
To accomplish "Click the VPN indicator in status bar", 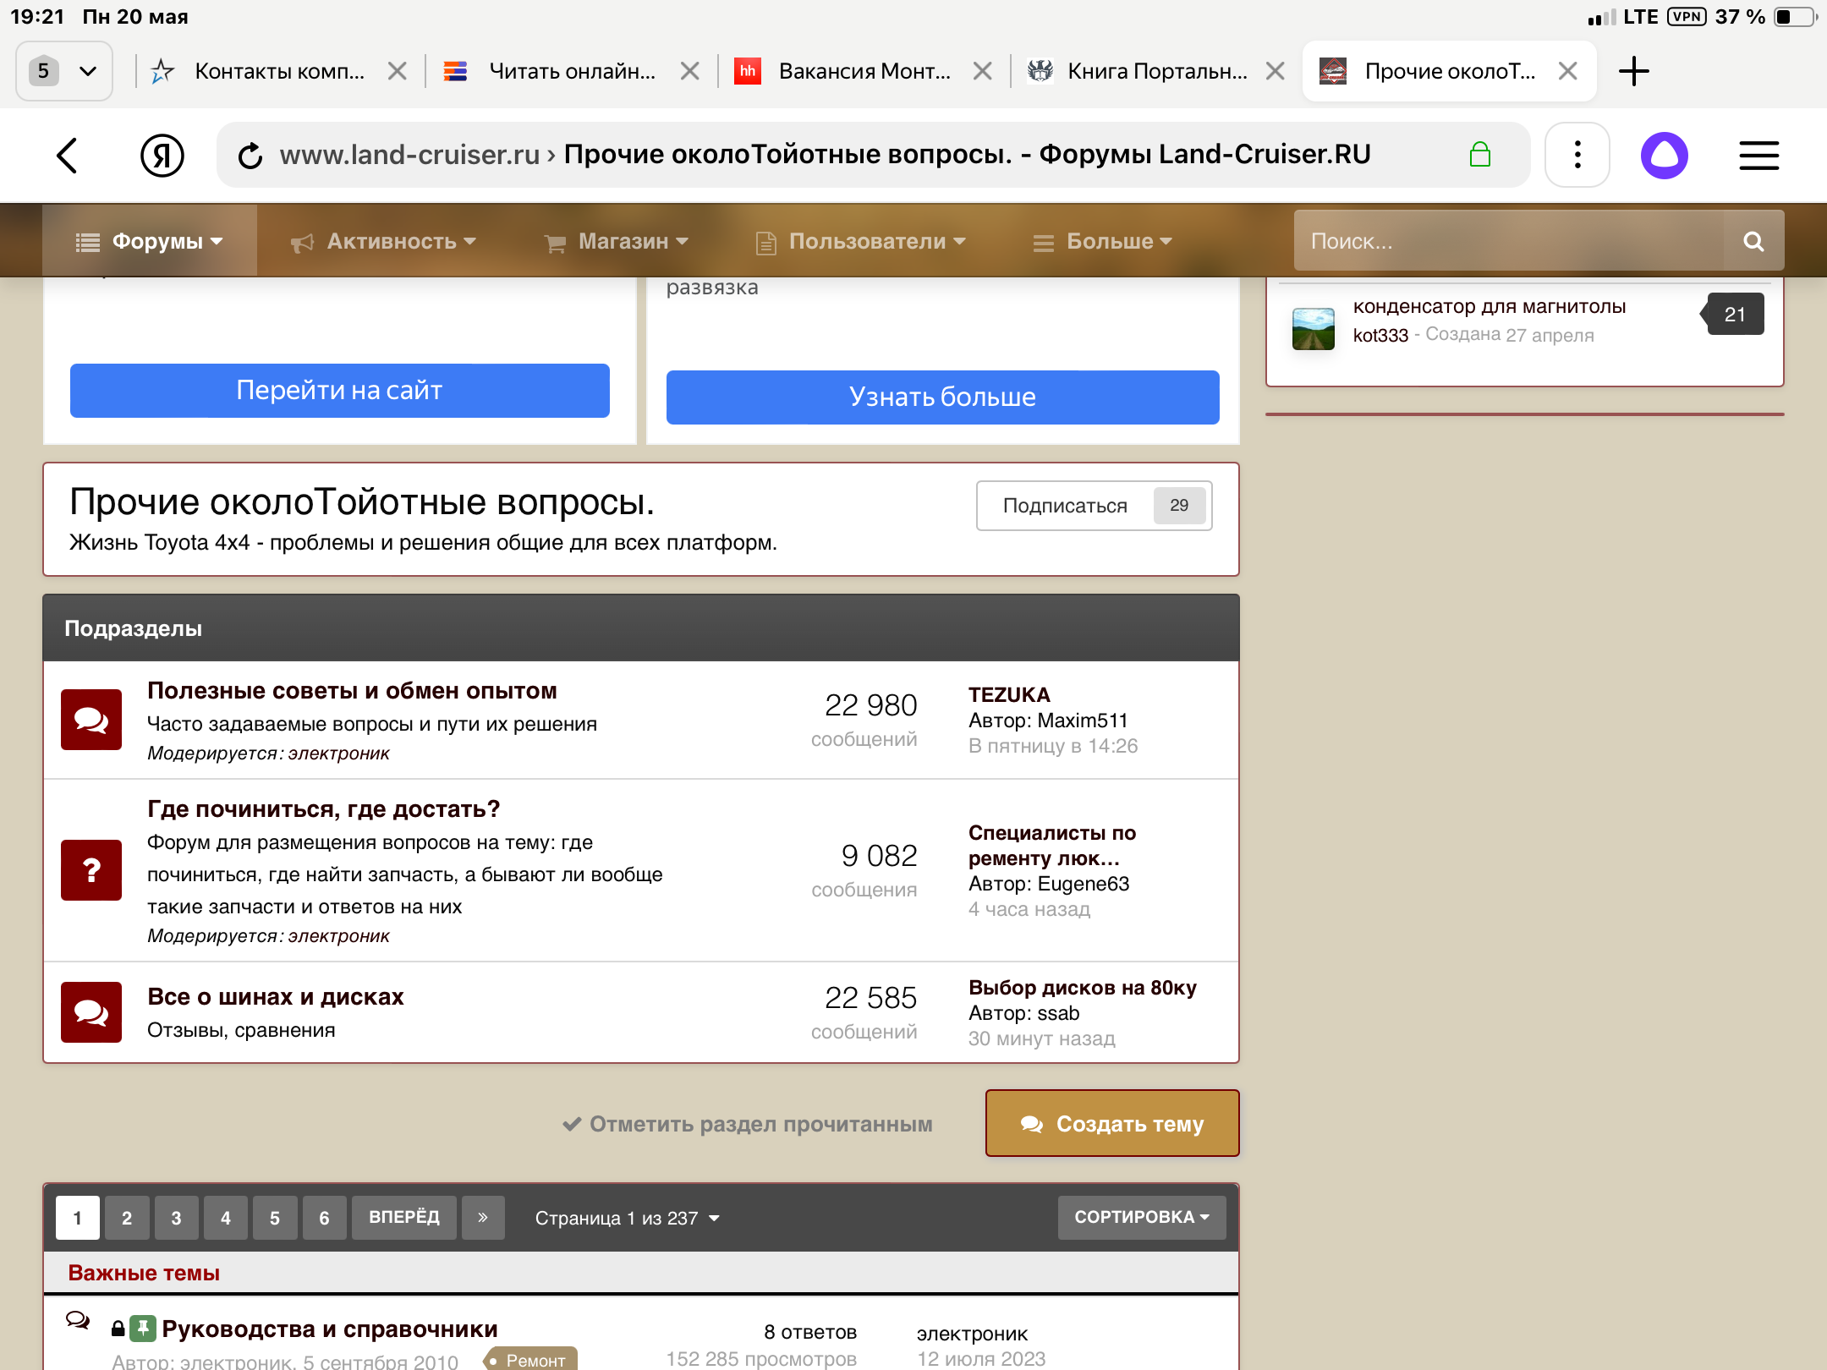I will 1687,17.
